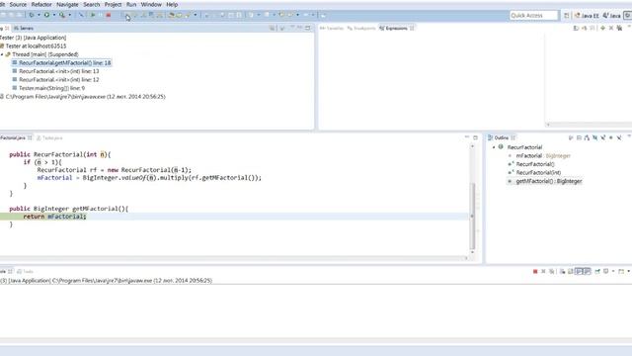This screenshot has height=356, width=632.
Task: Switch to the Tester.java editor tab
Action: tap(49, 138)
